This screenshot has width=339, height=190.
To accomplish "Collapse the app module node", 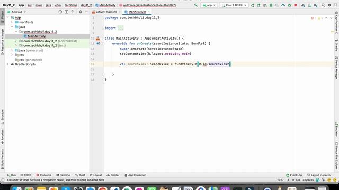I will 8,17.
